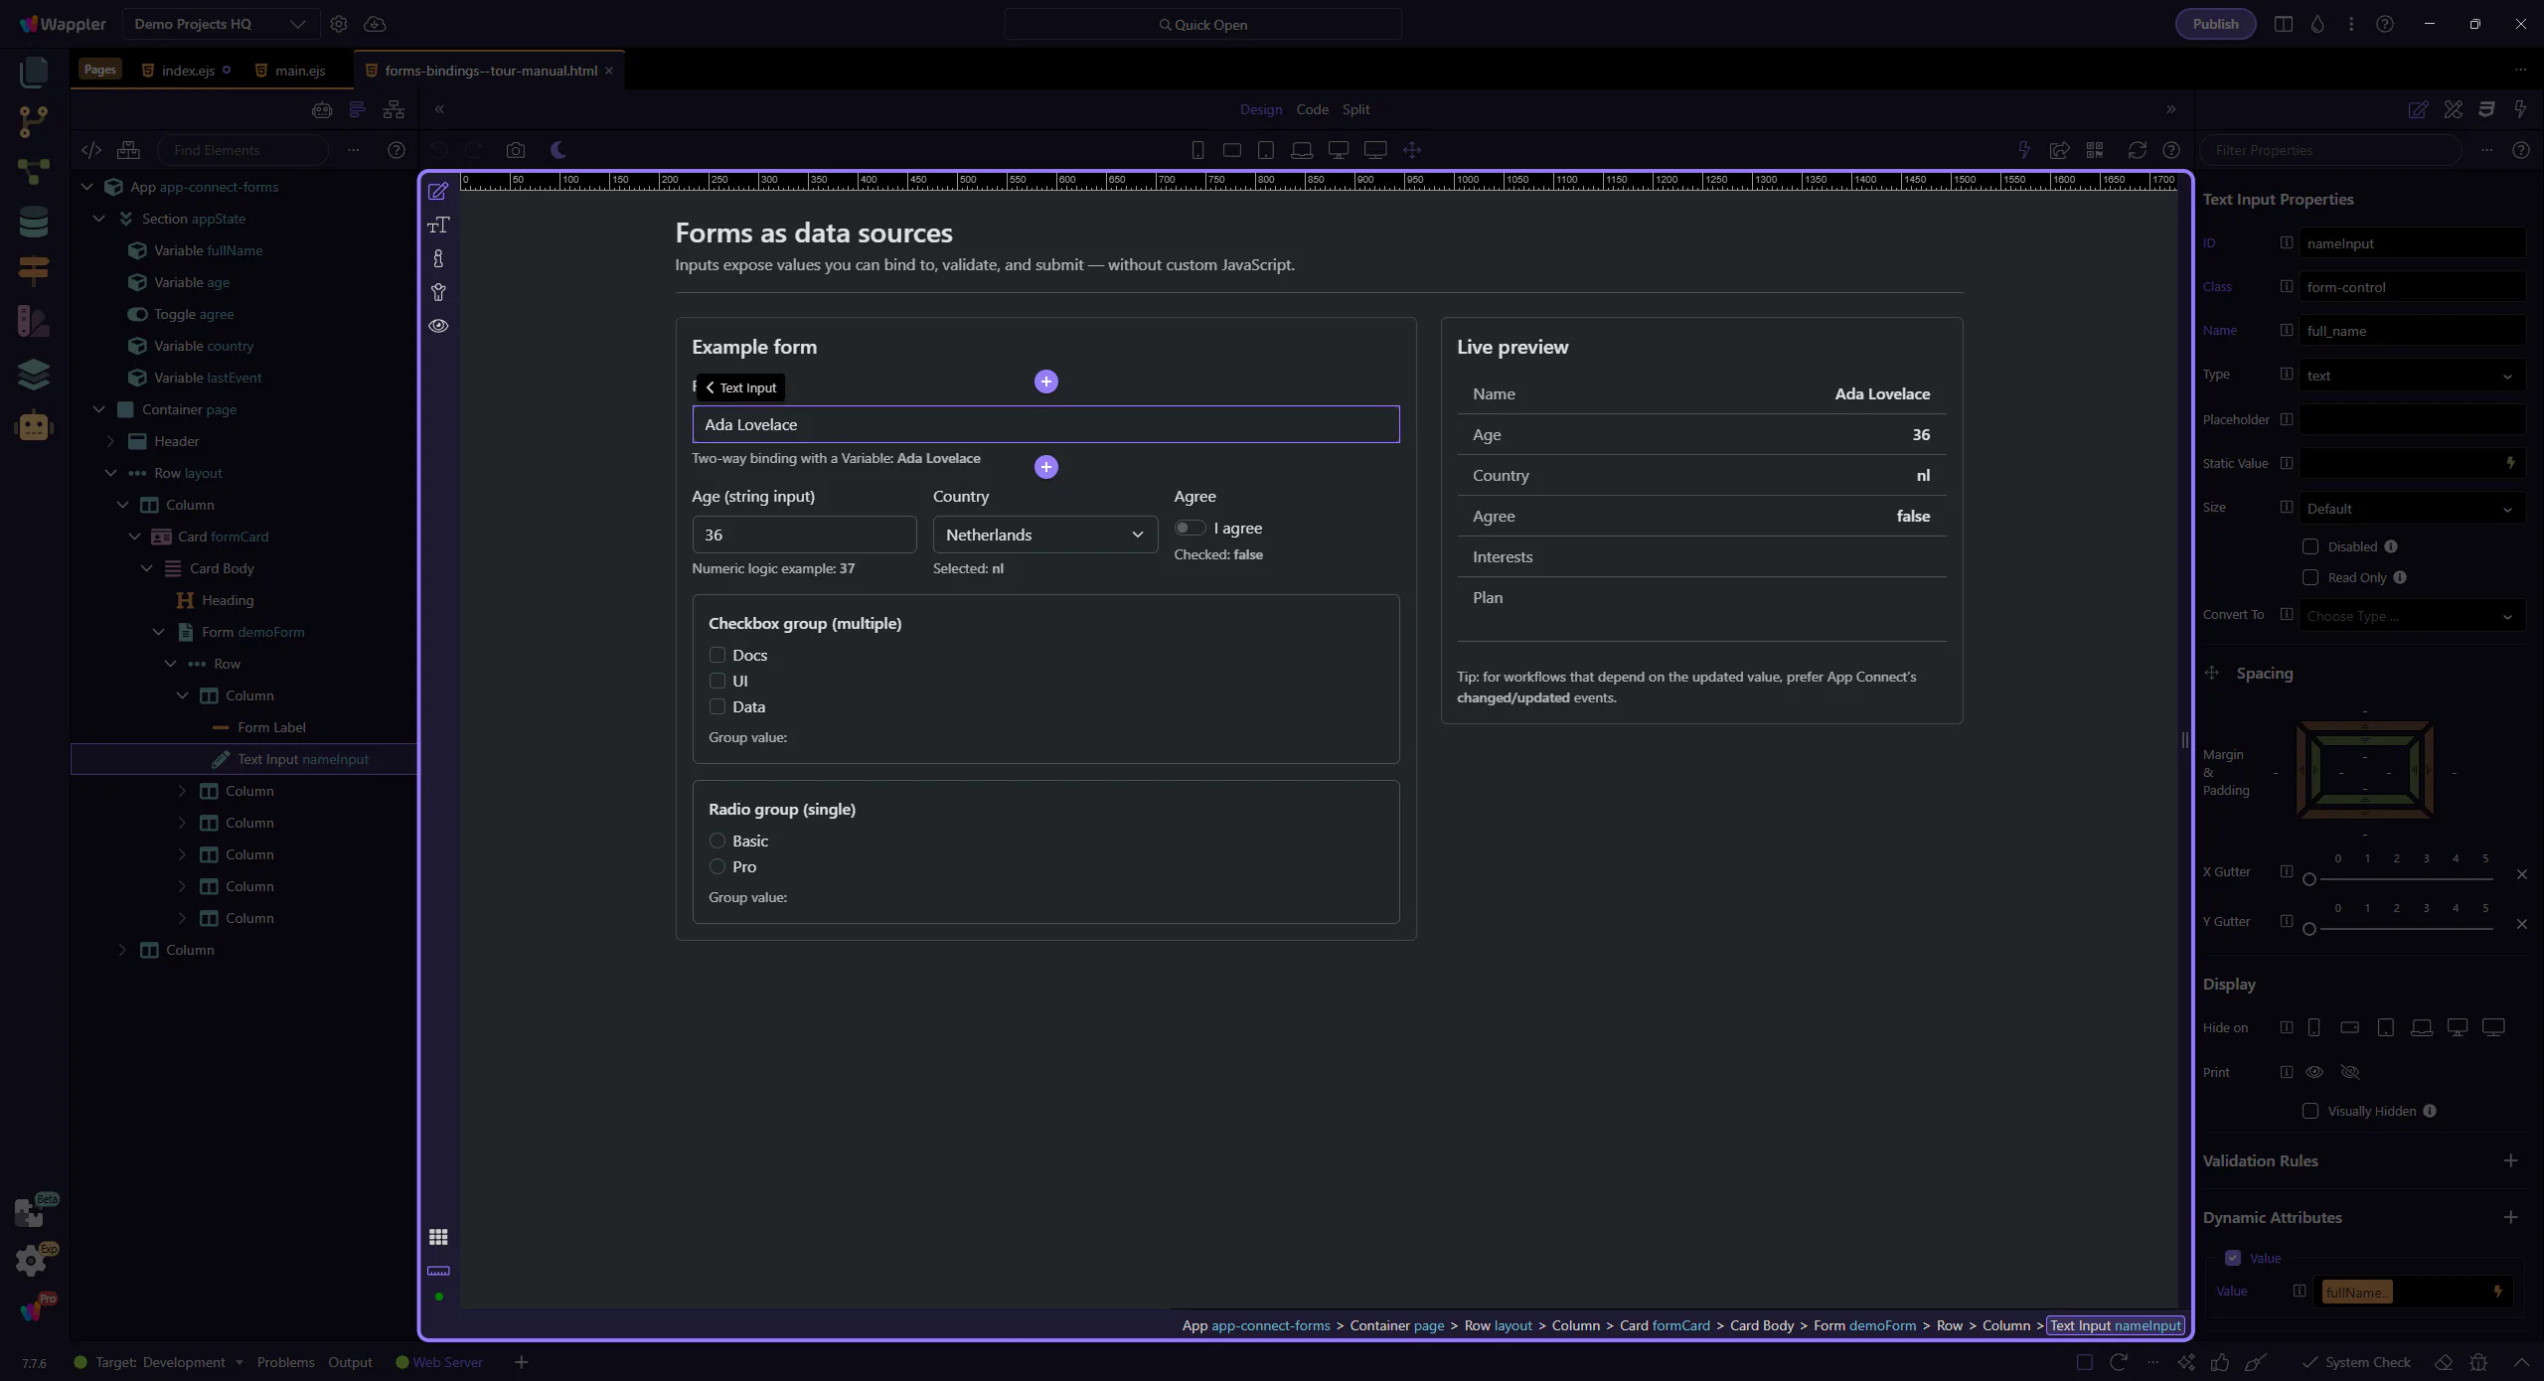This screenshot has width=2544, height=1381.
Task: Click the Static Value lightning bolt picker
Action: click(x=2510, y=463)
